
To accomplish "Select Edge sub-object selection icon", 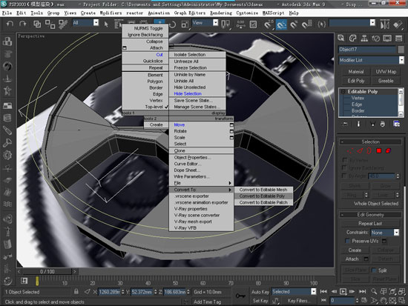I will 360,151.
